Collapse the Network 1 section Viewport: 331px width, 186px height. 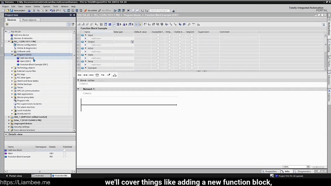pos(78,89)
